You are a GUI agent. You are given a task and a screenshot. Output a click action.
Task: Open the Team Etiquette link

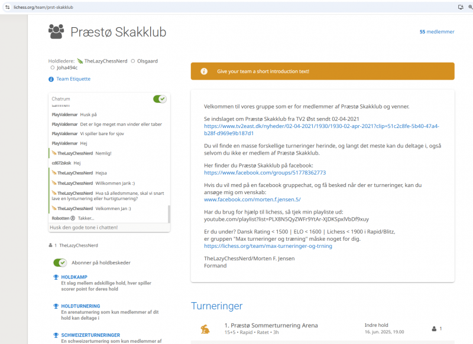point(73,79)
